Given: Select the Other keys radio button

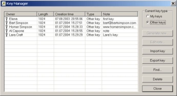Looking at the screenshot, I should point(147,22).
